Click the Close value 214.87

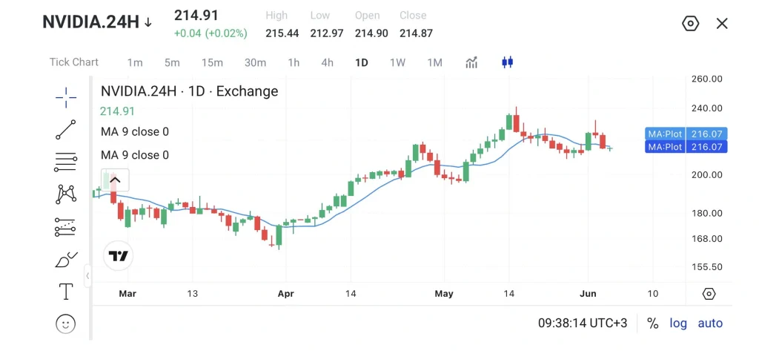click(416, 33)
